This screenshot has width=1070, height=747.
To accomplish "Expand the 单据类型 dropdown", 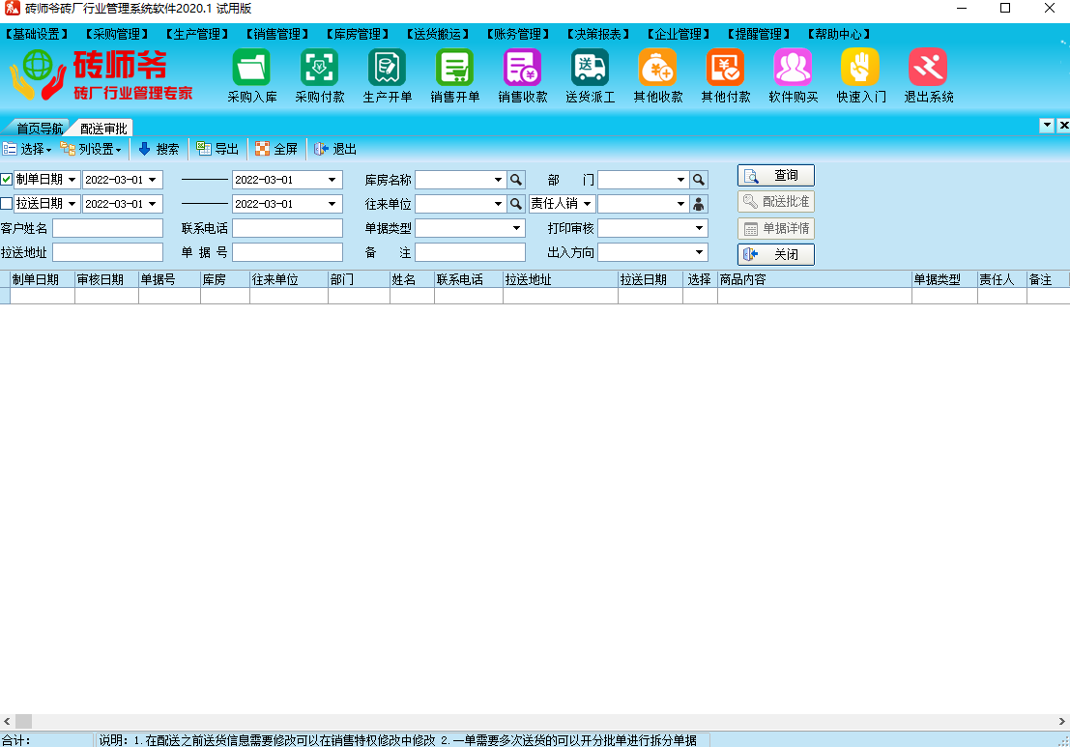I will click(516, 228).
